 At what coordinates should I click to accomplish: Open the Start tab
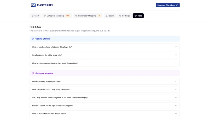tap(35, 16)
